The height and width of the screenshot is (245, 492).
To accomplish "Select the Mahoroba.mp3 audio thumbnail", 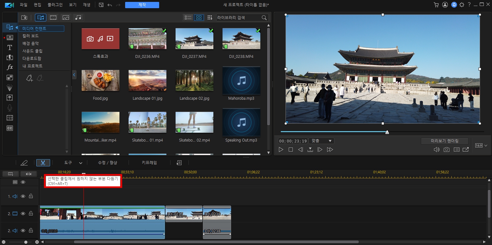I will [x=241, y=81].
